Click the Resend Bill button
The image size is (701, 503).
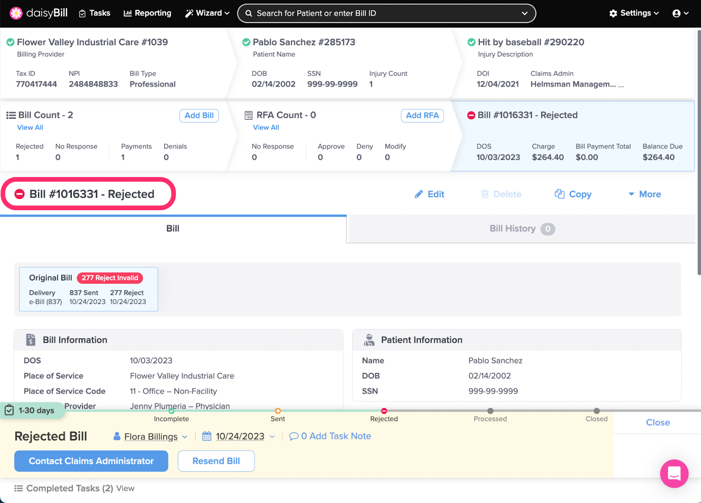[216, 461]
